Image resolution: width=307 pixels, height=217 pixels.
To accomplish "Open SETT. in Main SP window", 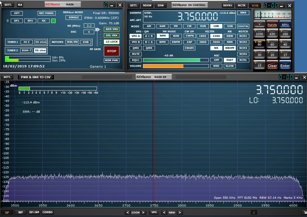I will coord(7,77).
